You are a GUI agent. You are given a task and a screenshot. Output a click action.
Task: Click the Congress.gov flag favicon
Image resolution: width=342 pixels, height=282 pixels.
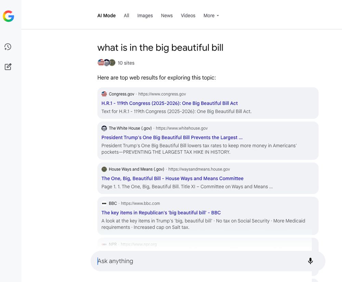click(104, 94)
